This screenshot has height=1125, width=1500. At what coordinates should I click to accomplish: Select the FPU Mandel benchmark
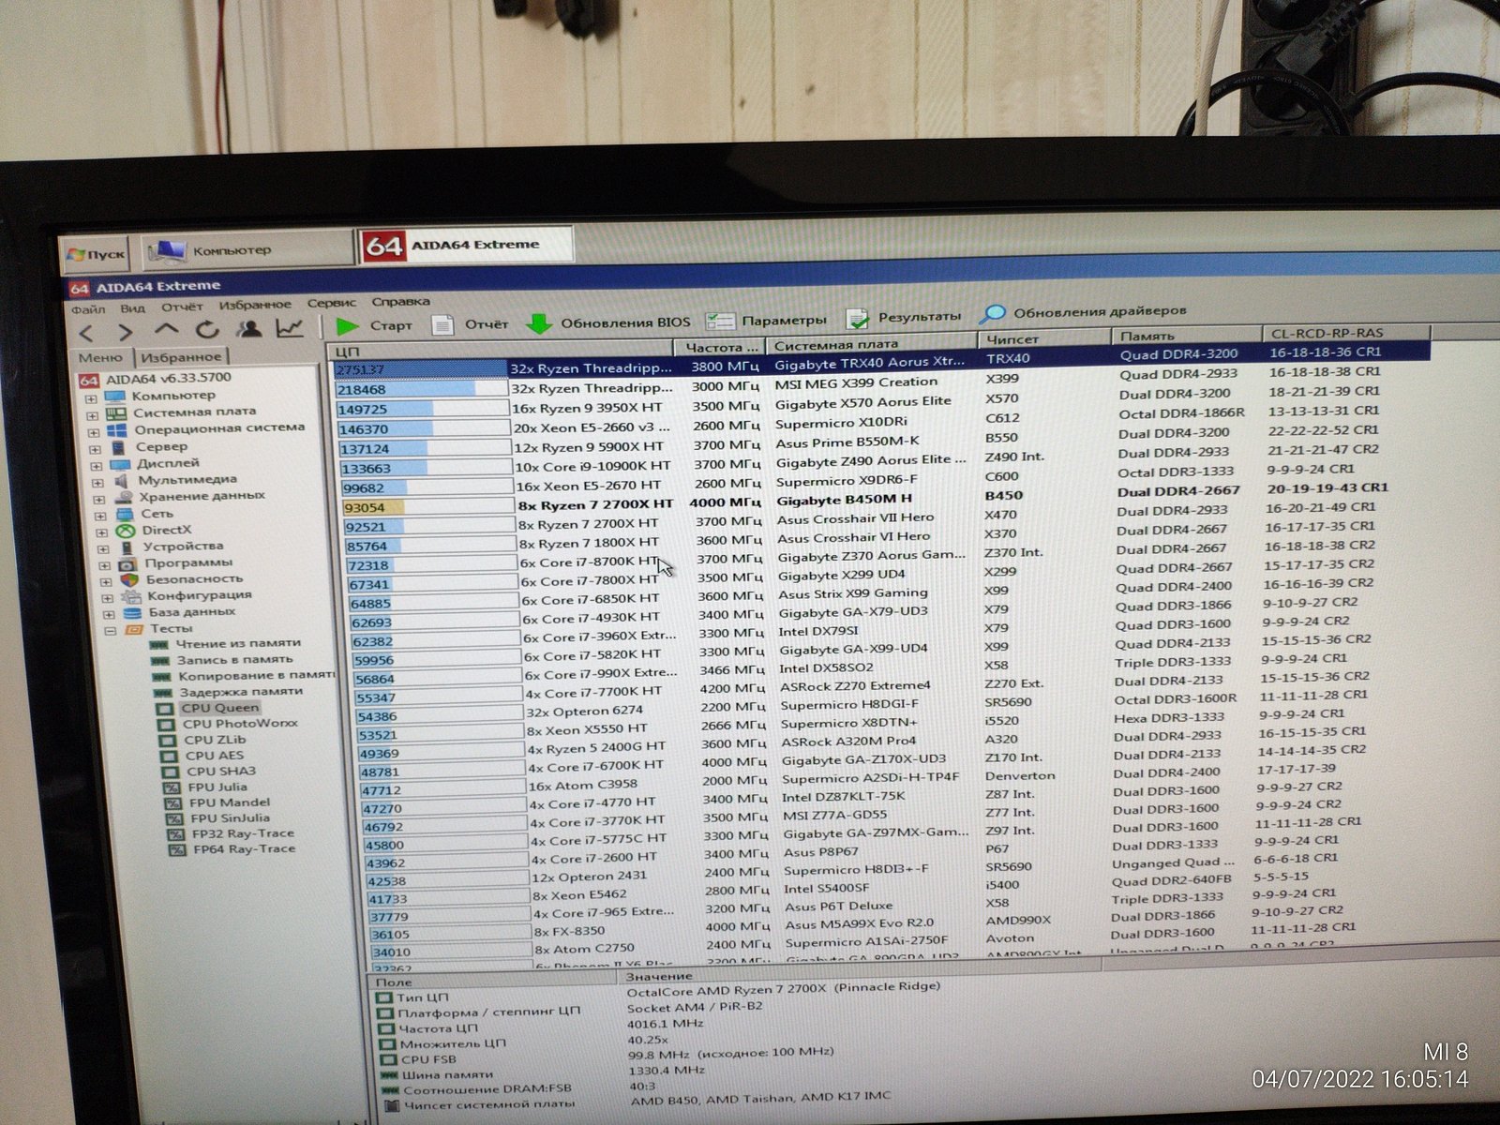(218, 802)
